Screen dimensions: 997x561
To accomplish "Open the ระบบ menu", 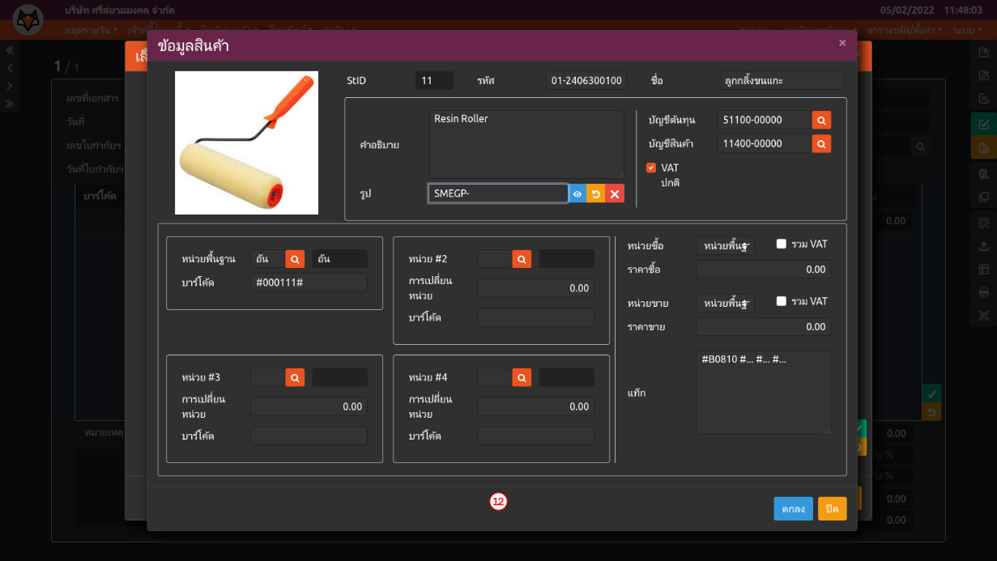I will [x=967, y=29].
